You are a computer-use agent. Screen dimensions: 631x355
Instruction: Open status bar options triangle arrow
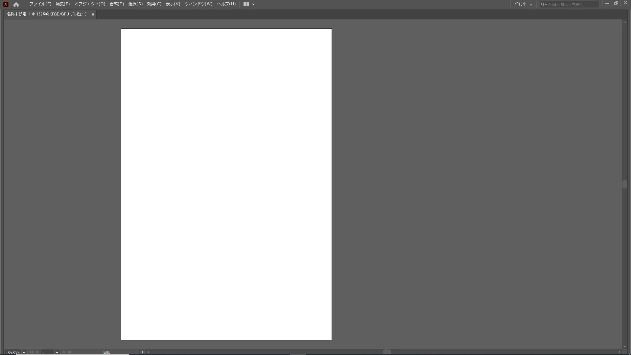click(x=143, y=352)
